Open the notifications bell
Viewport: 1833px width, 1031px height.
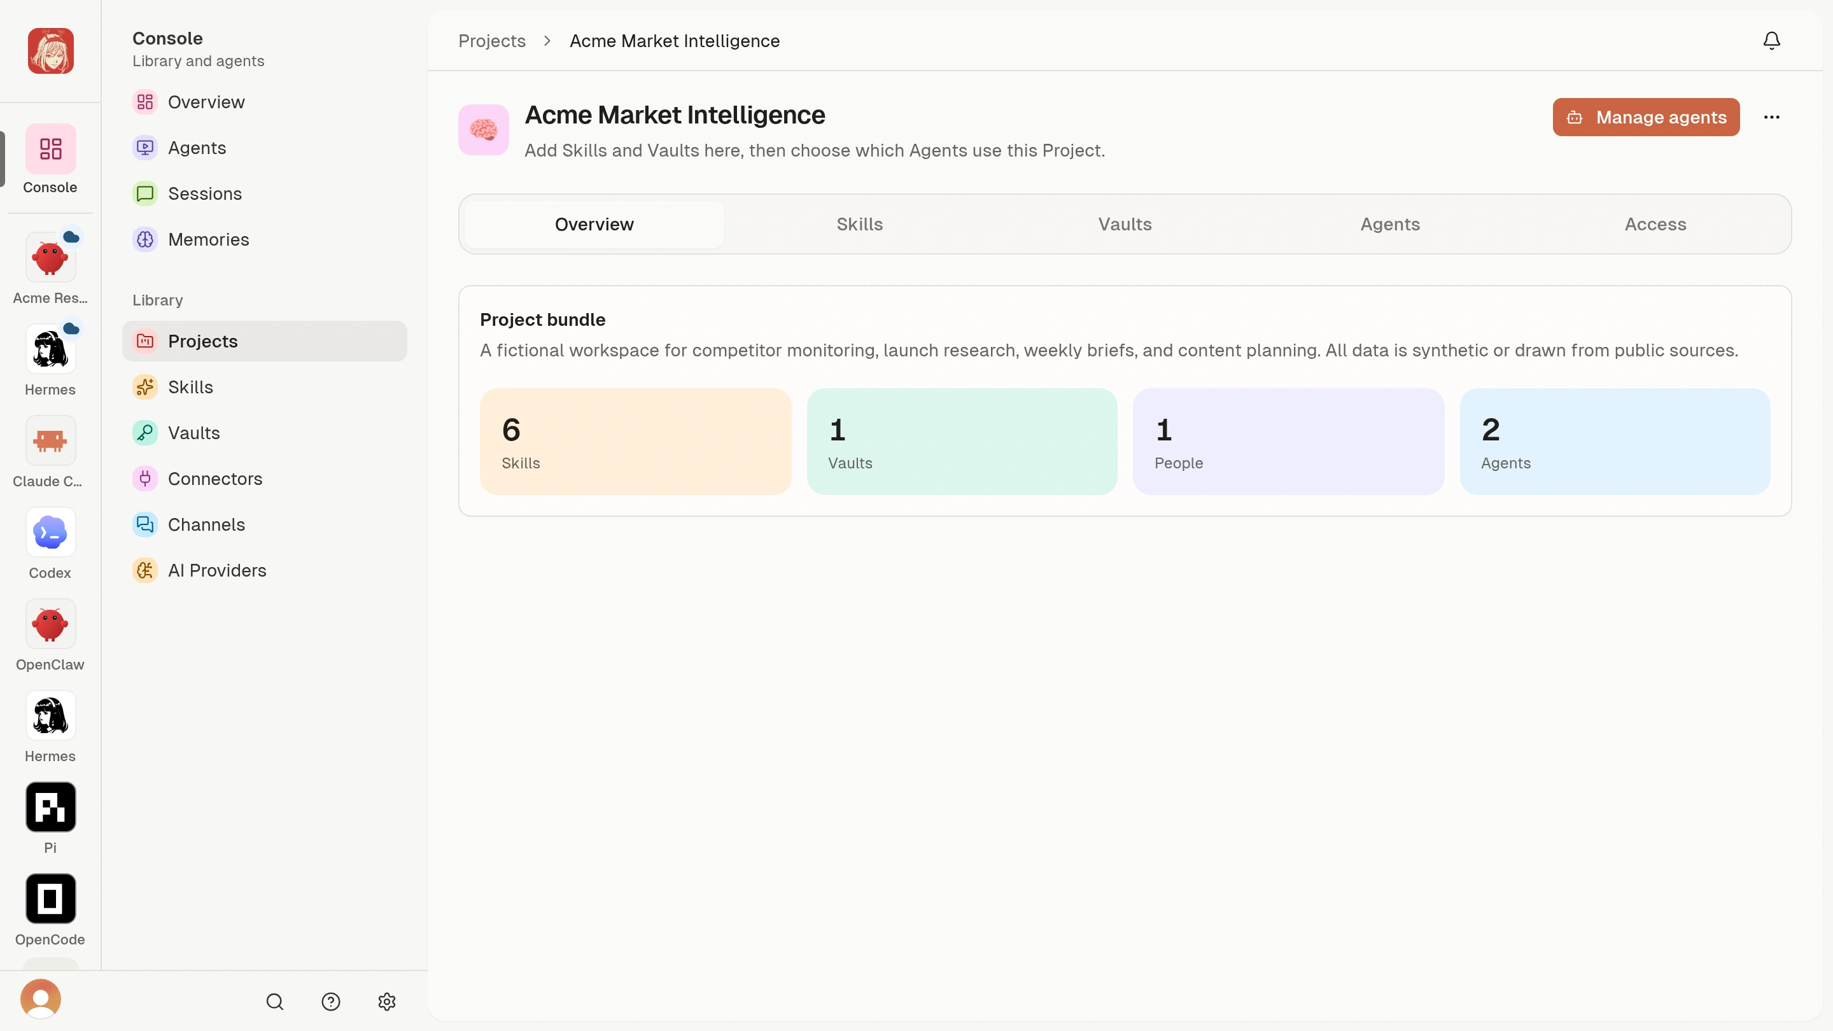(1771, 41)
